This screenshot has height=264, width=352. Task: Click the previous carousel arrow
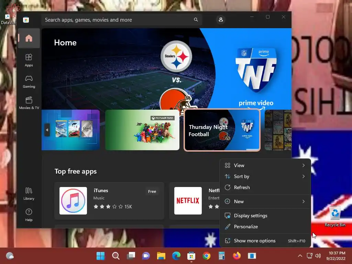pos(47,130)
